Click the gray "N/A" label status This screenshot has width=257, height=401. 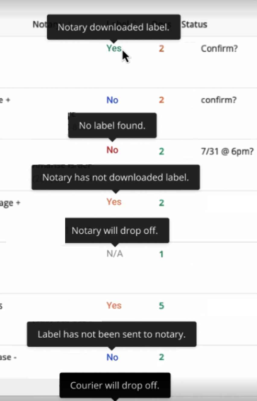pos(114,254)
